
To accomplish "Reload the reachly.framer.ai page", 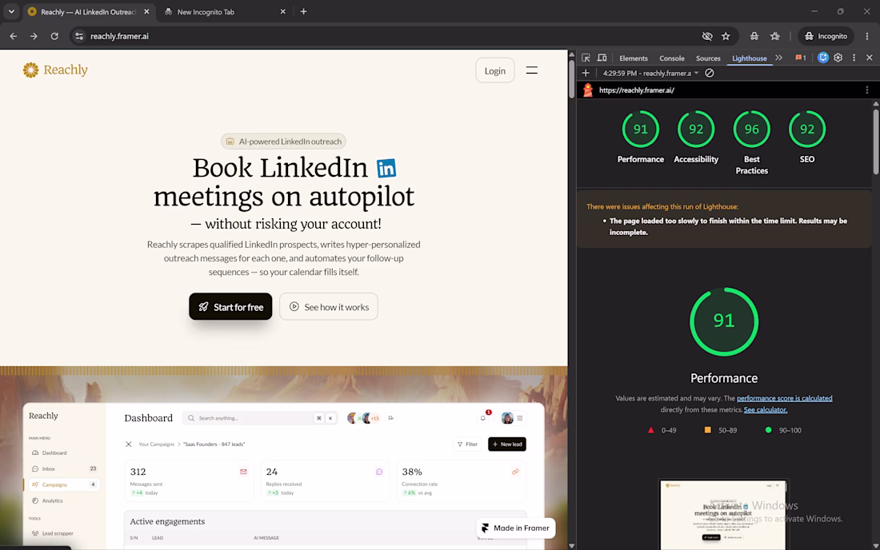I will point(54,36).
